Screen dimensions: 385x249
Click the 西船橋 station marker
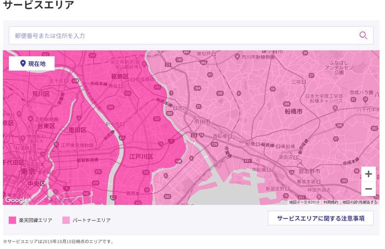click(230, 136)
